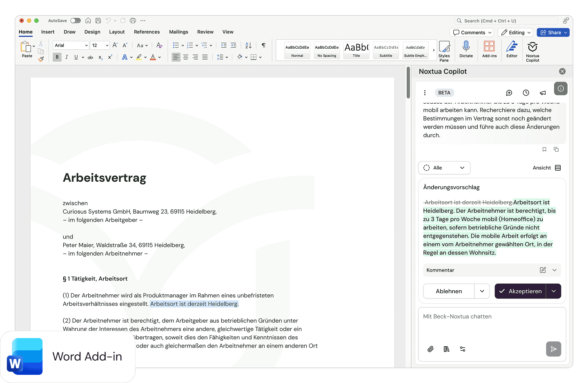Image resolution: width=588 pixels, height=383 pixels.
Task: Toggle Strikethrough formatting
Action: click(90, 57)
